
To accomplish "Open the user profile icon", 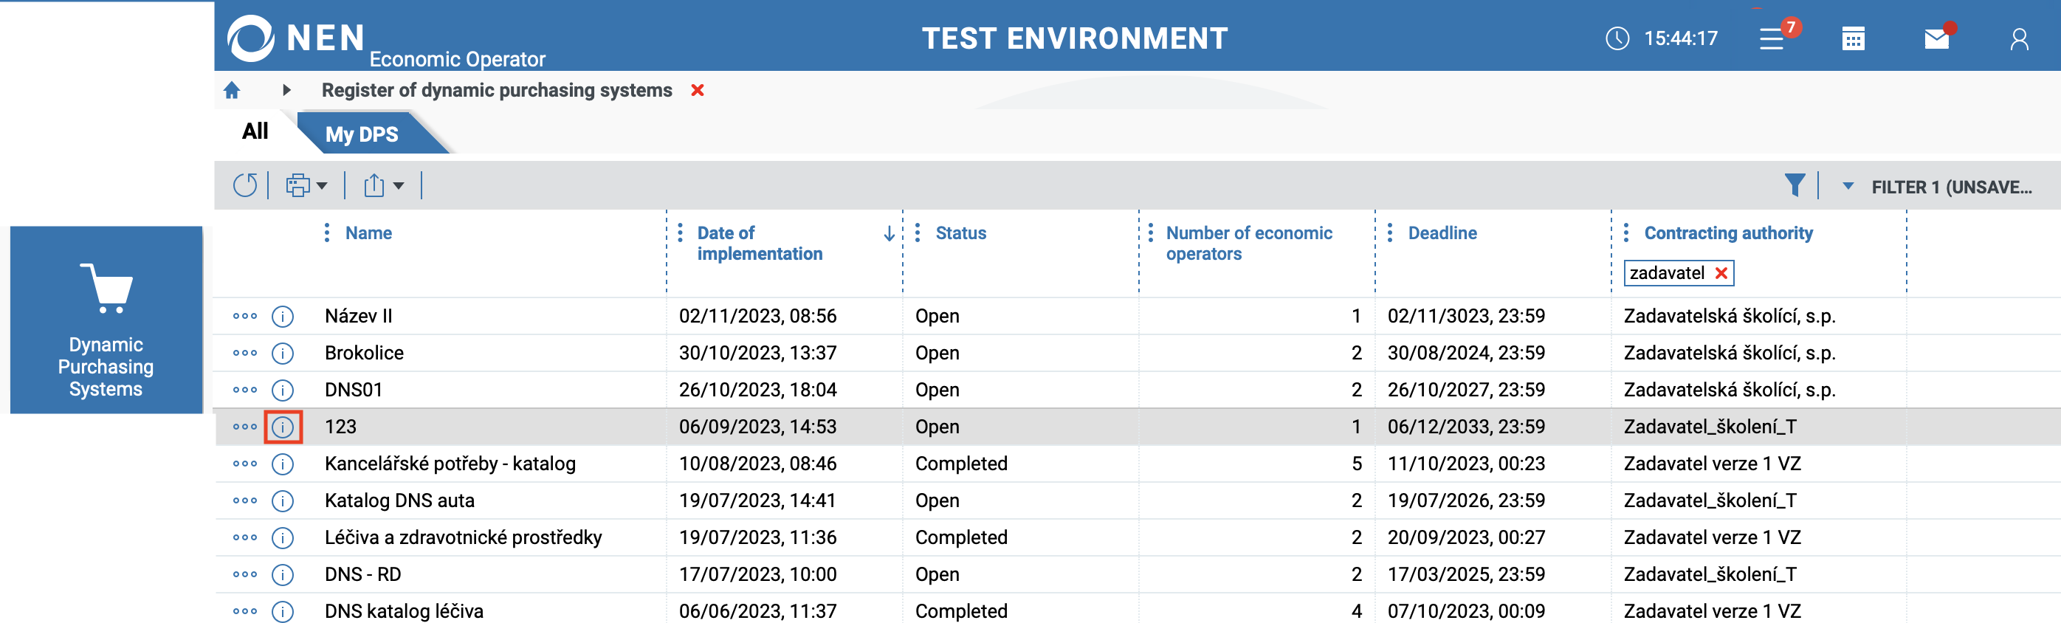I will tap(2019, 38).
